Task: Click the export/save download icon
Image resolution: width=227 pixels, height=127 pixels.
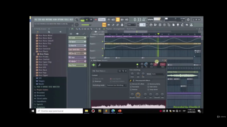Action: point(191,25)
